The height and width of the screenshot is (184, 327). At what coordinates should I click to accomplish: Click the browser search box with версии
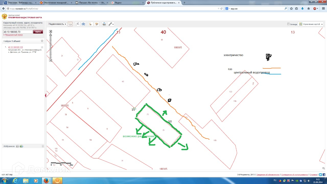pyautogui.click(x=257, y=8)
